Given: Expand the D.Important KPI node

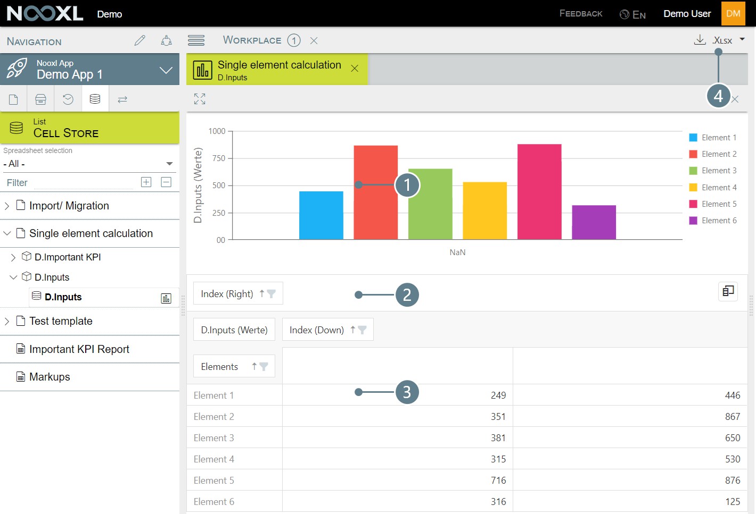Looking at the screenshot, I should (13, 257).
